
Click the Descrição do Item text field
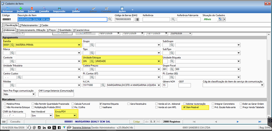(62, 19)
